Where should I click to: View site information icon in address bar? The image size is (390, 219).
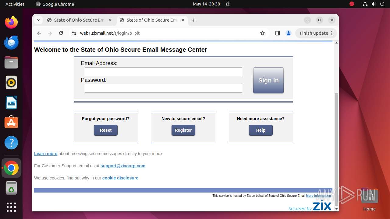click(74, 33)
